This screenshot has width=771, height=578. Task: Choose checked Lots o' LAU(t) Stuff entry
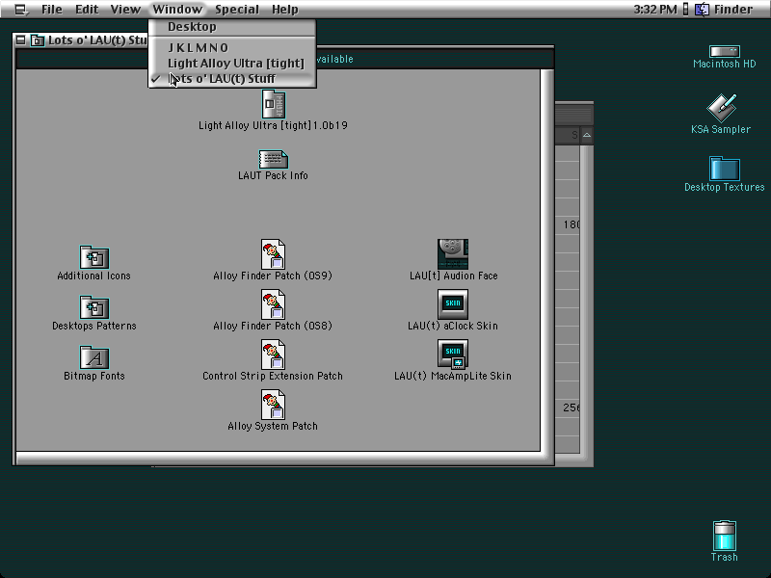pyautogui.click(x=232, y=79)
